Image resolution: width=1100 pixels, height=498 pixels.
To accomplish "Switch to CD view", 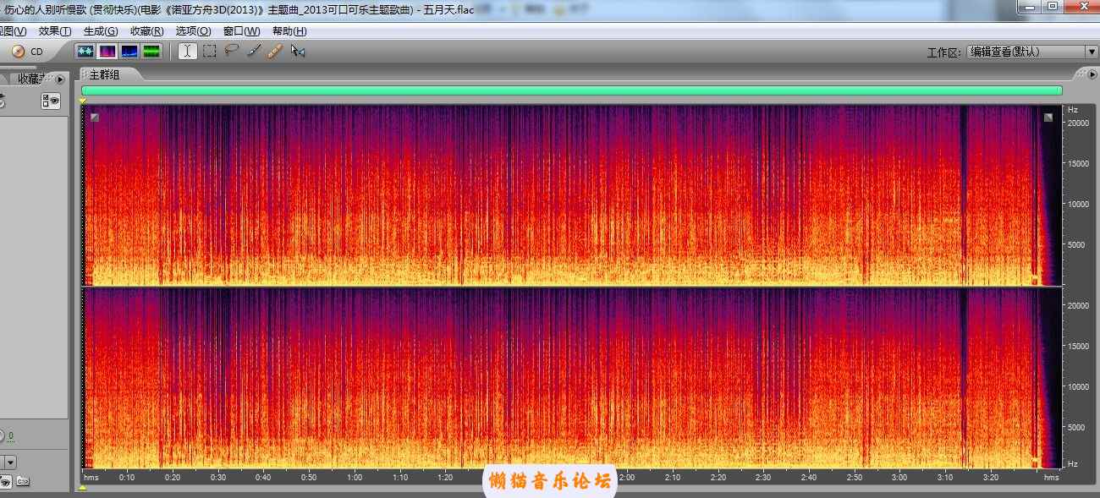I will [26, 51].
